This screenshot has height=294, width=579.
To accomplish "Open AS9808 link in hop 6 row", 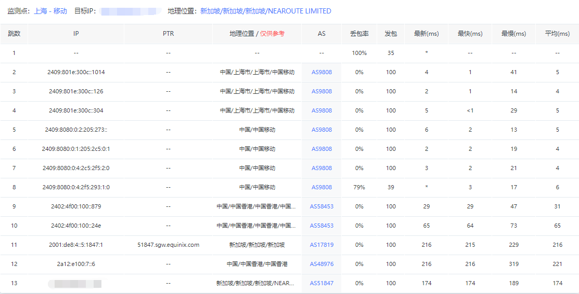I will [x=321, y=149].
